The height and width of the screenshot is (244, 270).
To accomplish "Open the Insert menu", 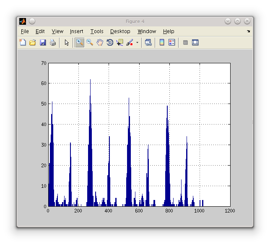I will coord(76,31).
